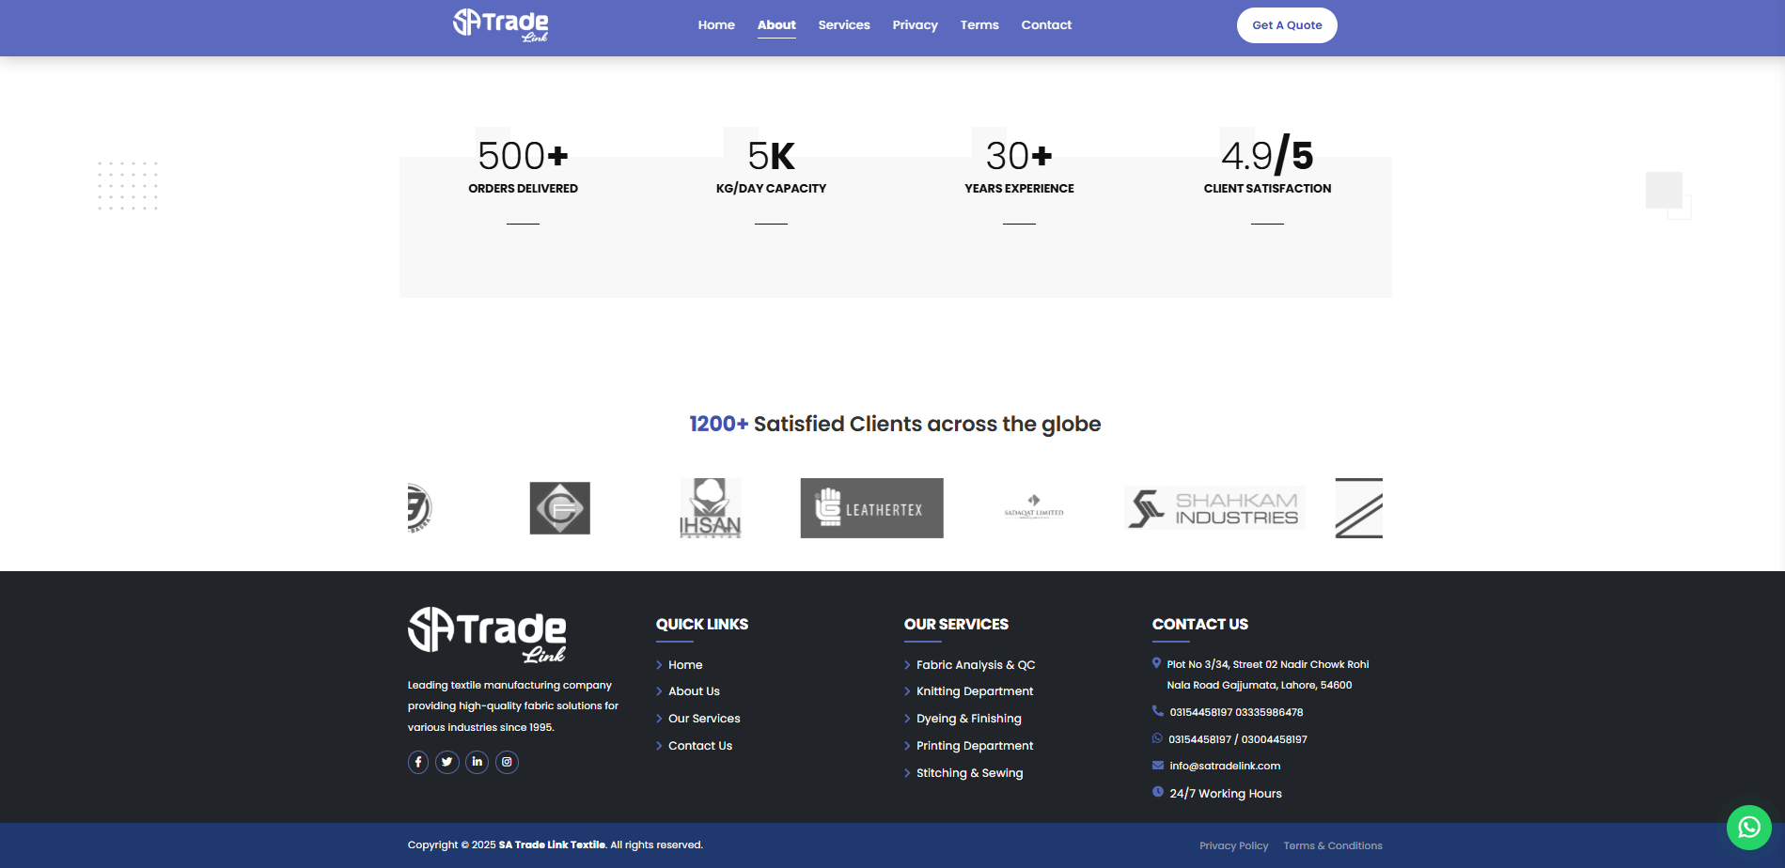Select the Privacy item in navigation bar
Screen dimensions: 1785x868
pyautogui.click(x=915, y=25)
